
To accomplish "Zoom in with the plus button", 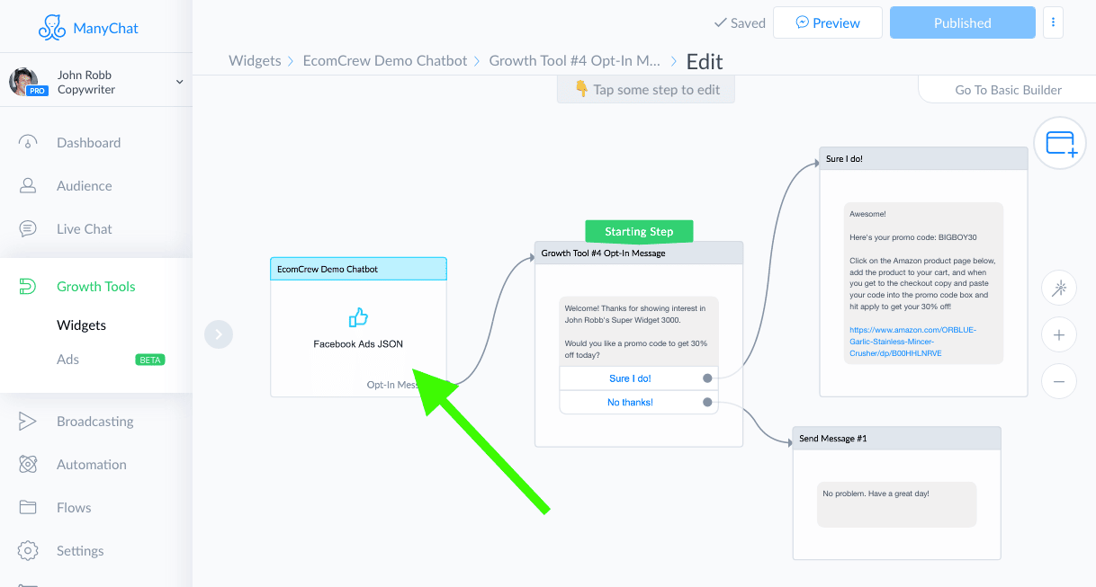I will (x=1059, y=335).
